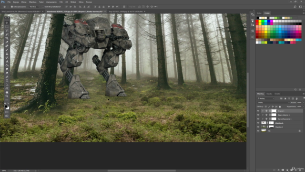Select the Eraser tool

point(7,61)
